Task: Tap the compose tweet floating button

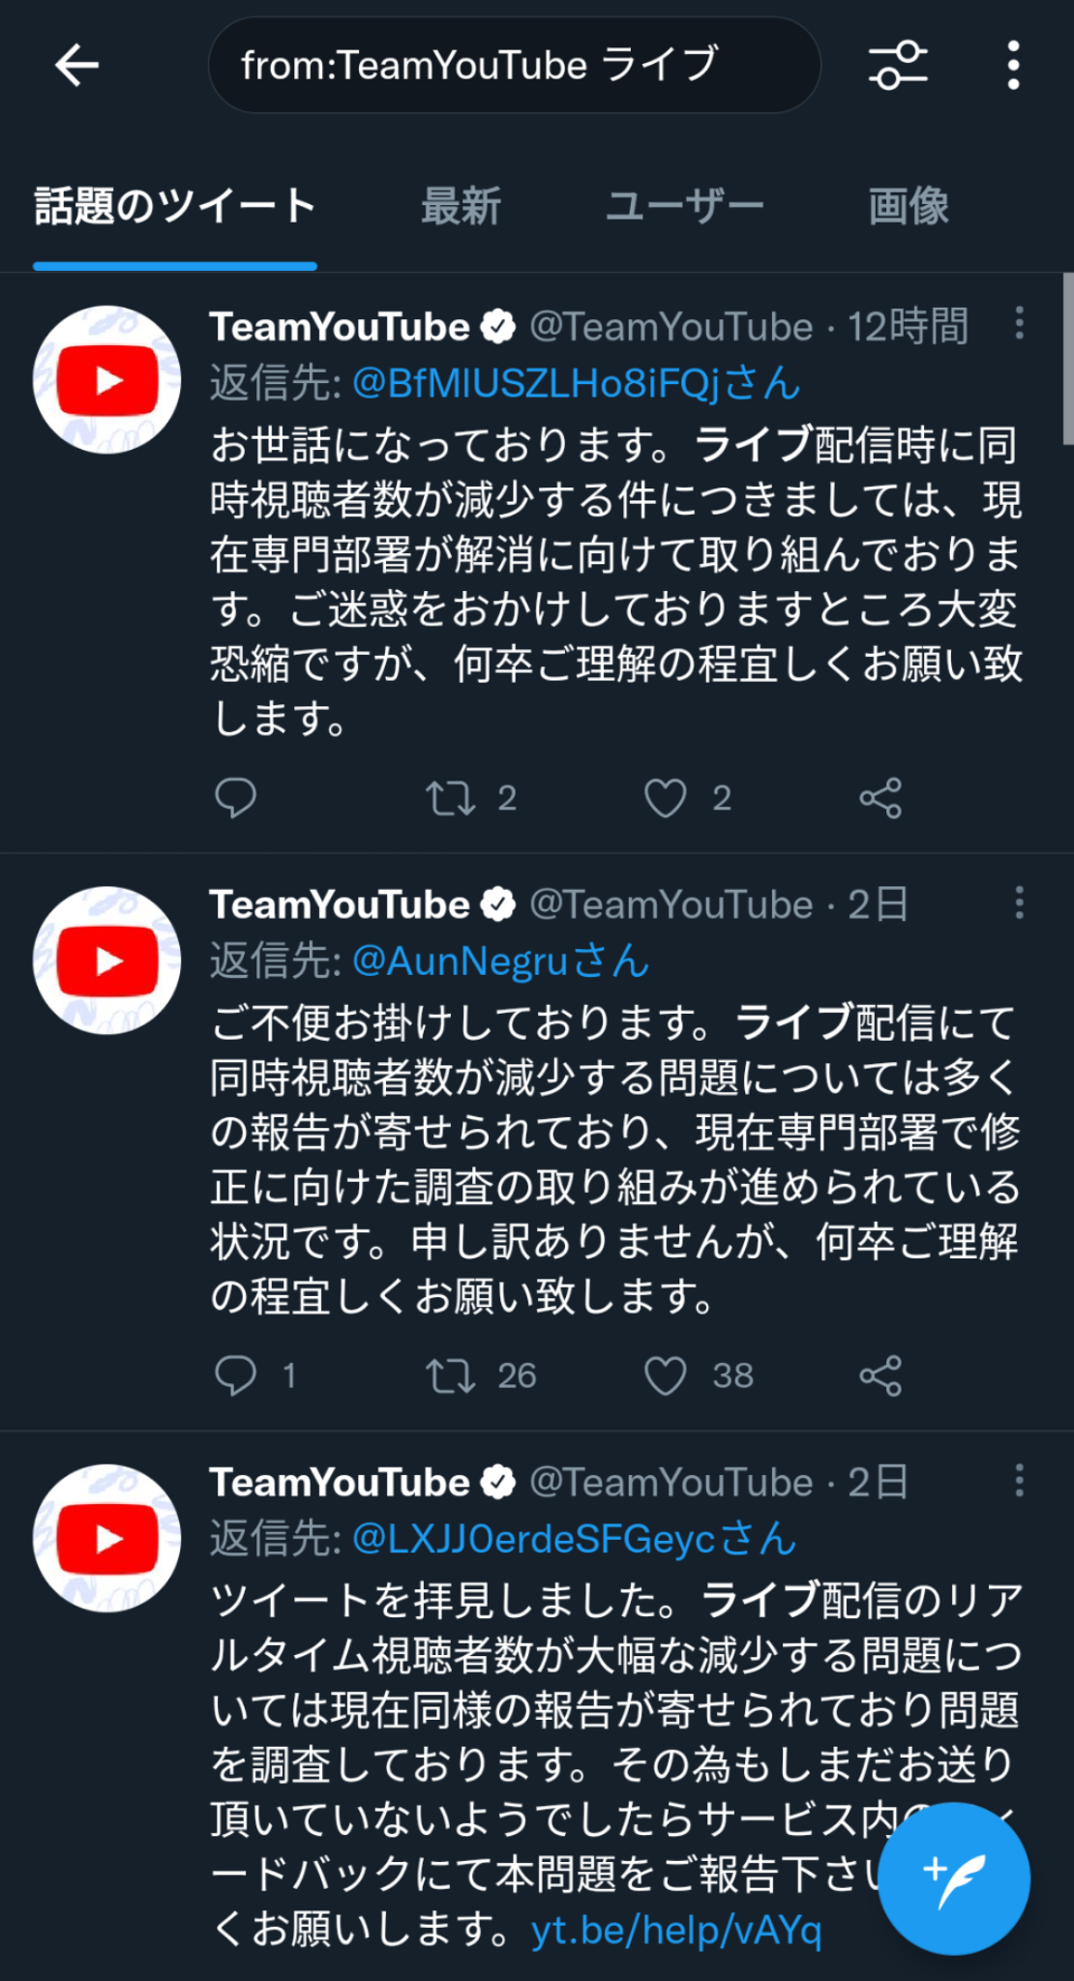Action: [x=954, y=1878]
